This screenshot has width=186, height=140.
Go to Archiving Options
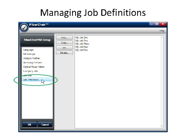(33, 62)
